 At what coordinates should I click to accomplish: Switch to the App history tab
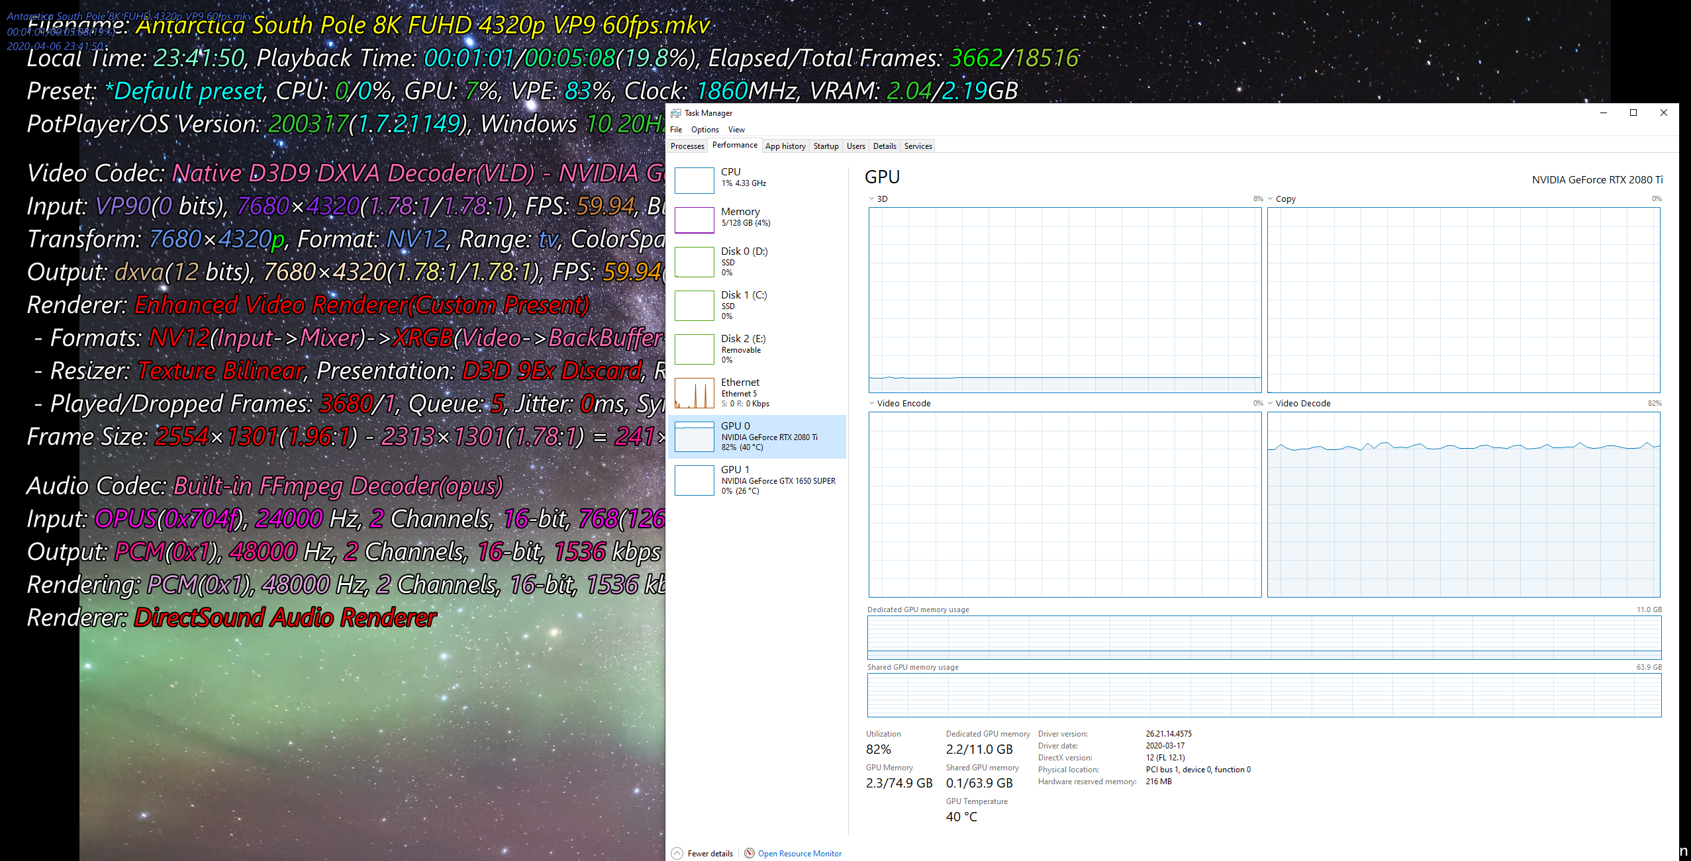point(785,146)
